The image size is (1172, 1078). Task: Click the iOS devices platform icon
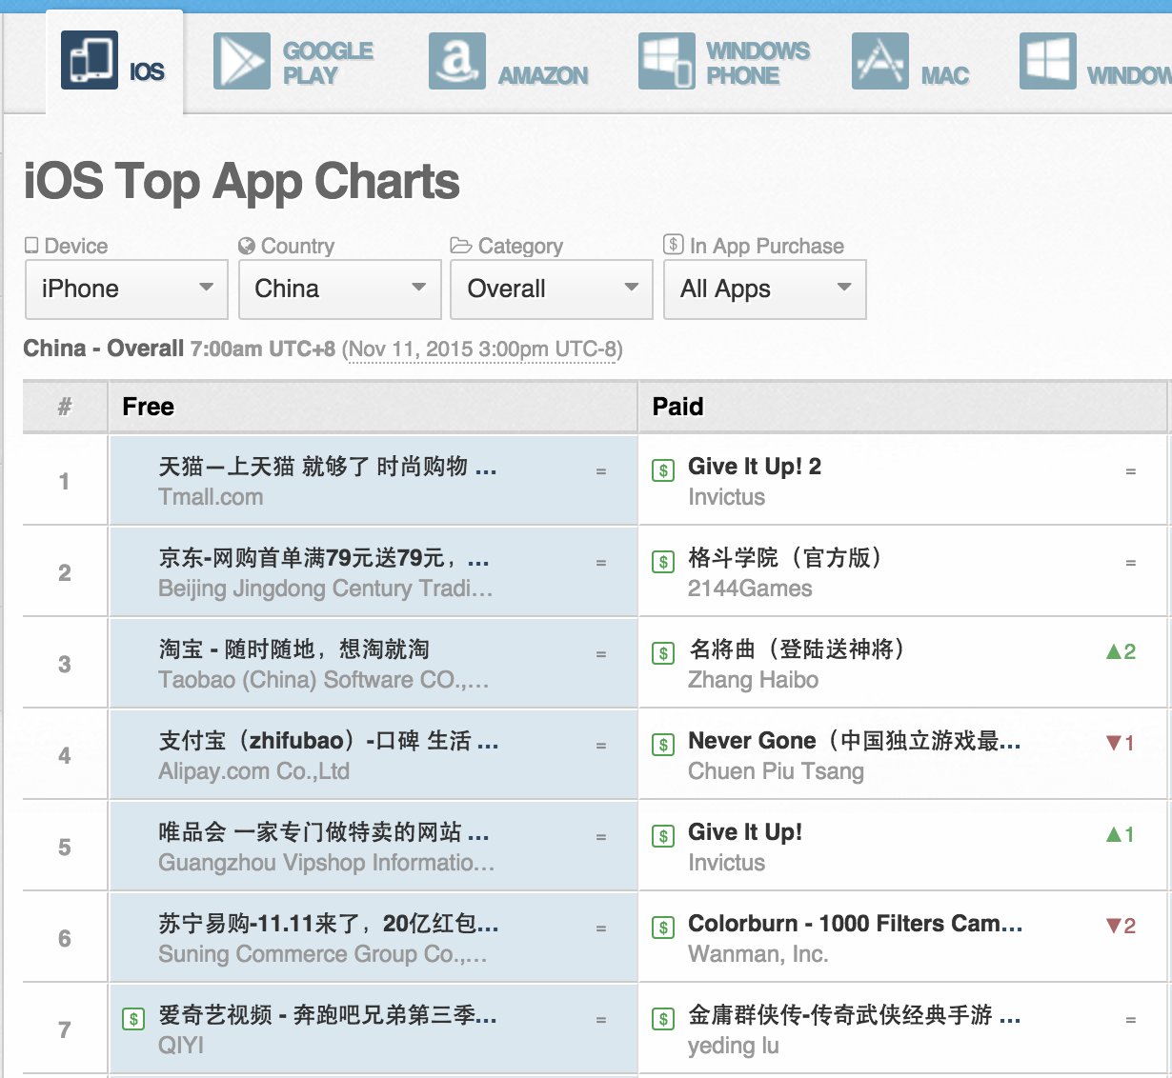point(90,60)
